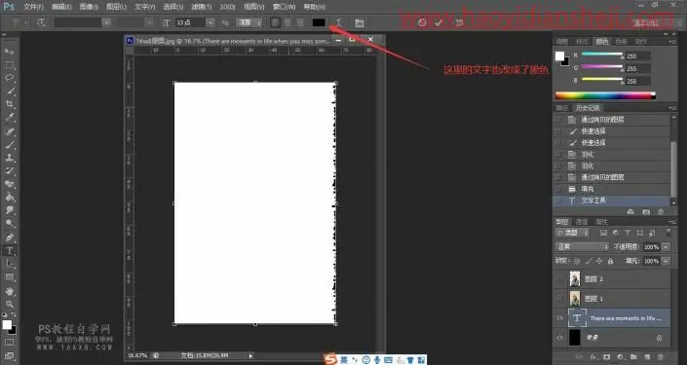Click the R channel color slider

coord(602,55)
